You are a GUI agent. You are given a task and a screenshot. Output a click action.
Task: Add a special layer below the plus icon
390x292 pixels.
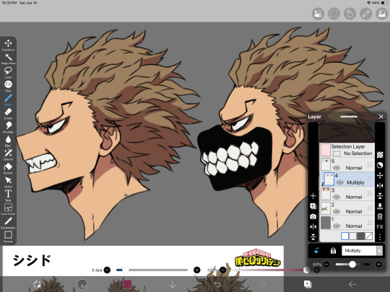click(313, 206)
